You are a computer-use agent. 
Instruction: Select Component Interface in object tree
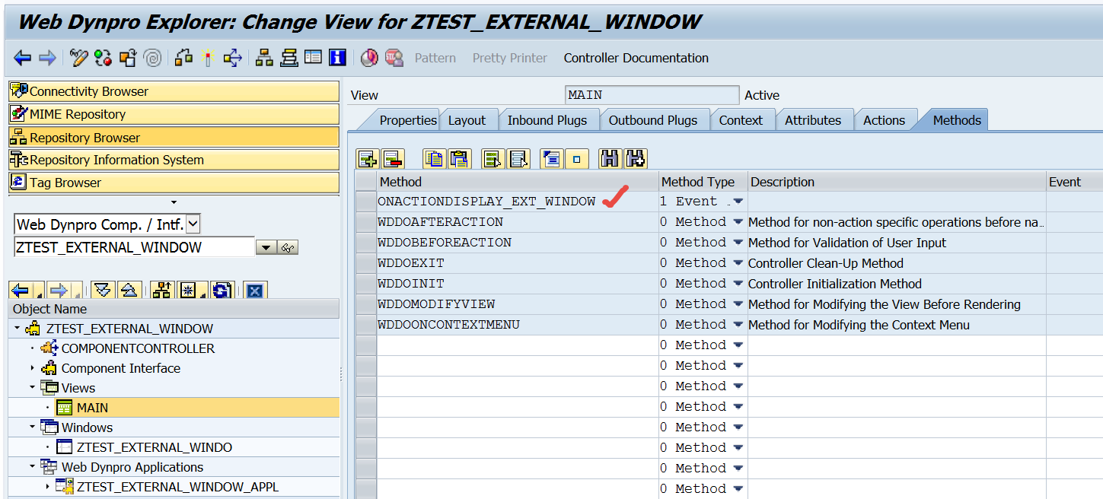(121, 368)
